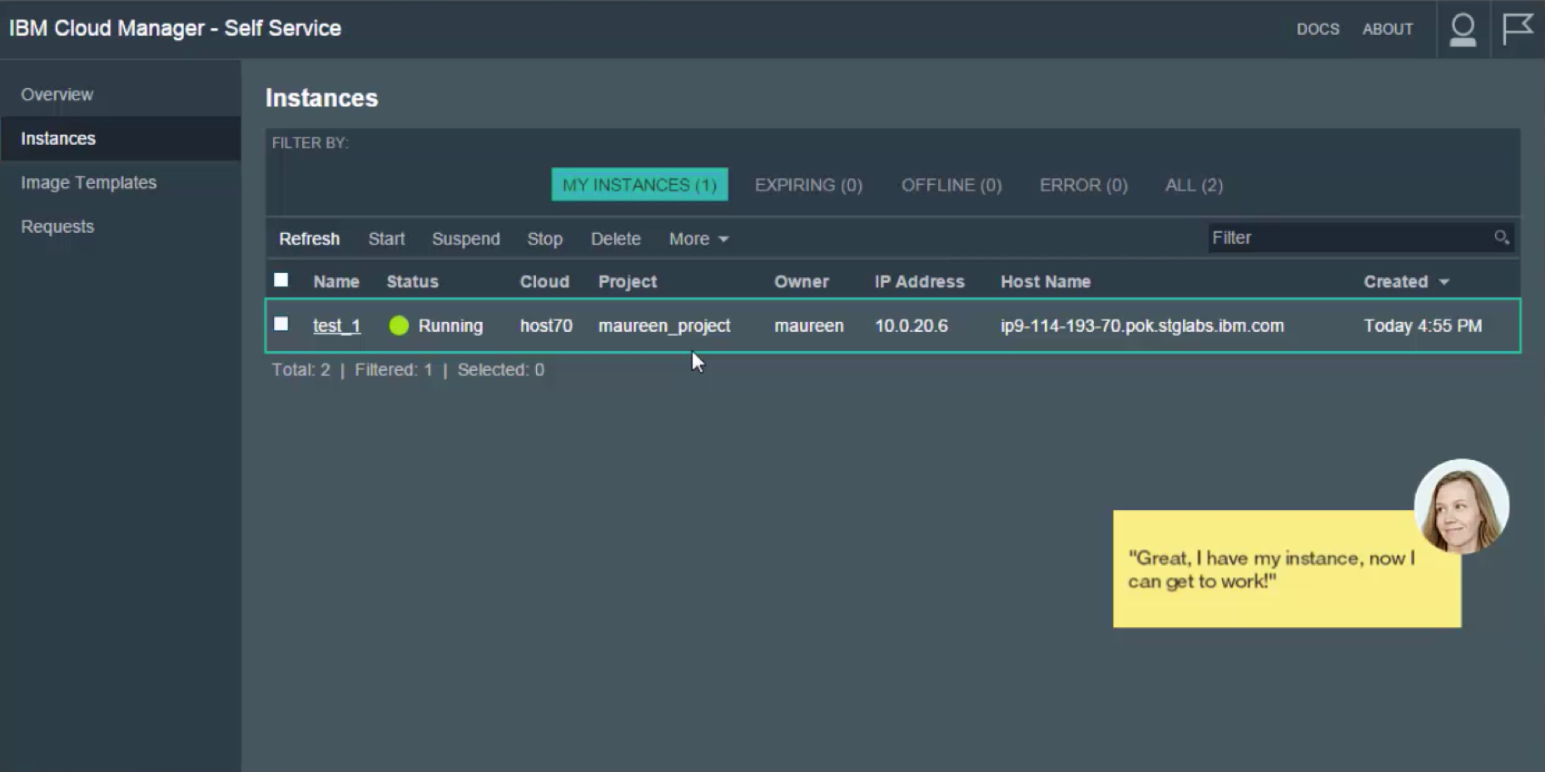Click the Delete action
The width and height of the screenshot is (1545, 772).
point(616,239)
